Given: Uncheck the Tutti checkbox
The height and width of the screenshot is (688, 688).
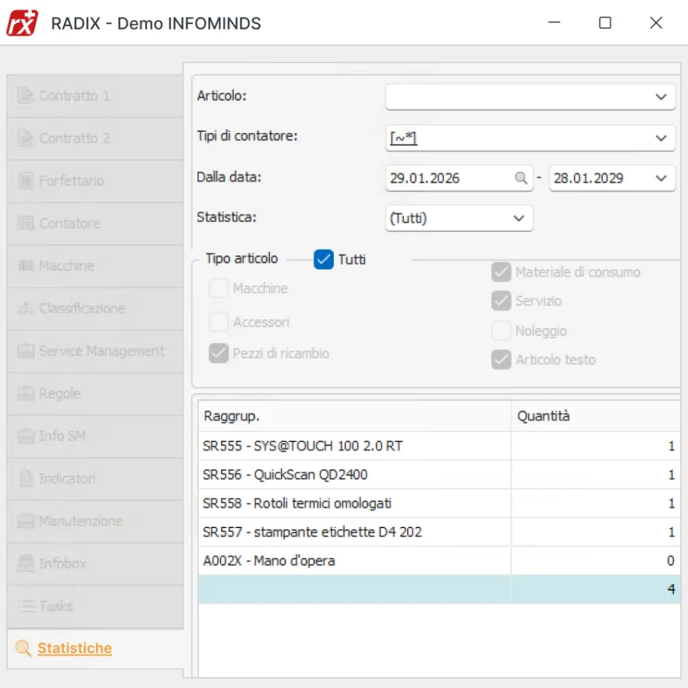Looking at the screenshot, I should pyautogui.click(x=324, y=259).
